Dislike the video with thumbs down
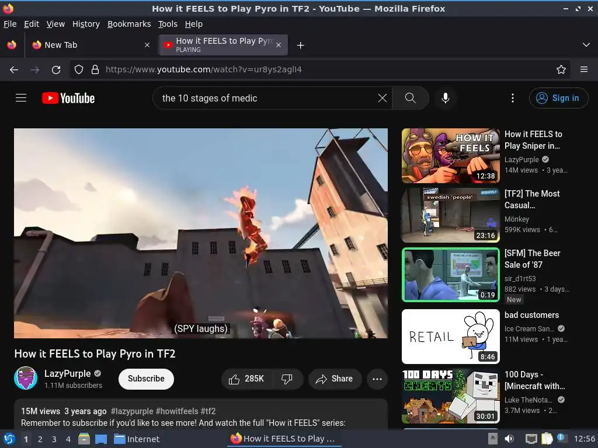 click(x=287, y=379)
